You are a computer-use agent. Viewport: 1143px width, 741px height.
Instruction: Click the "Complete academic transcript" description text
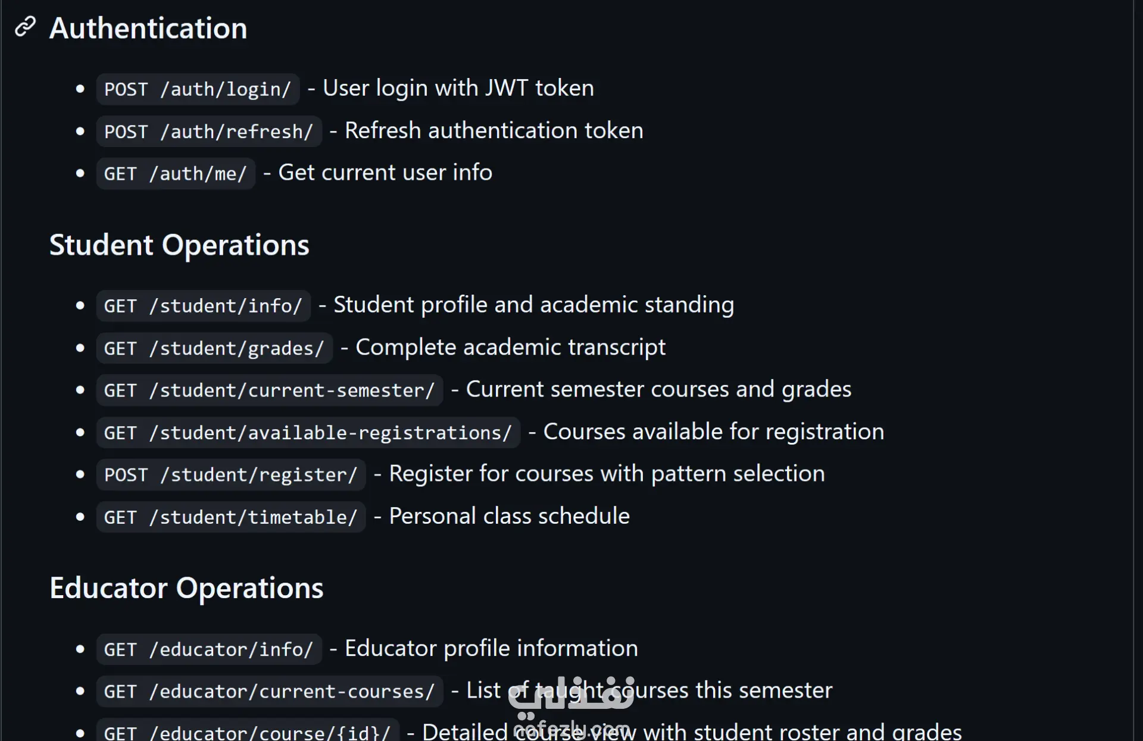pyautogui.click(x=510, y=347)
